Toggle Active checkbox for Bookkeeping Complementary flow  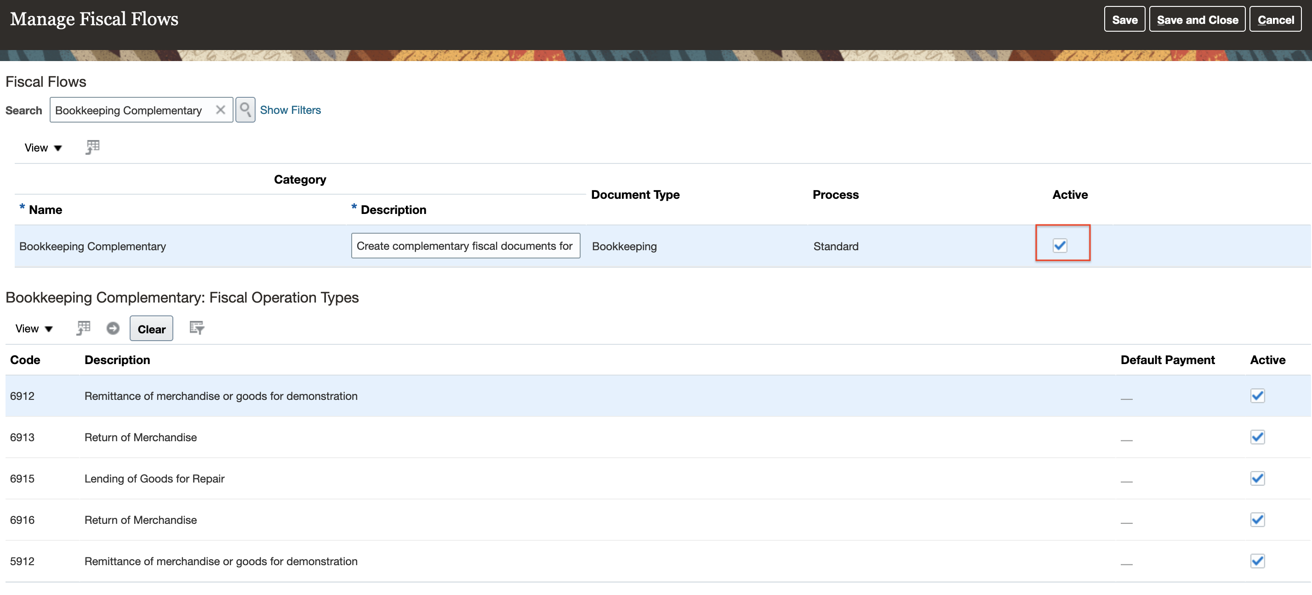click(1060, 246)
